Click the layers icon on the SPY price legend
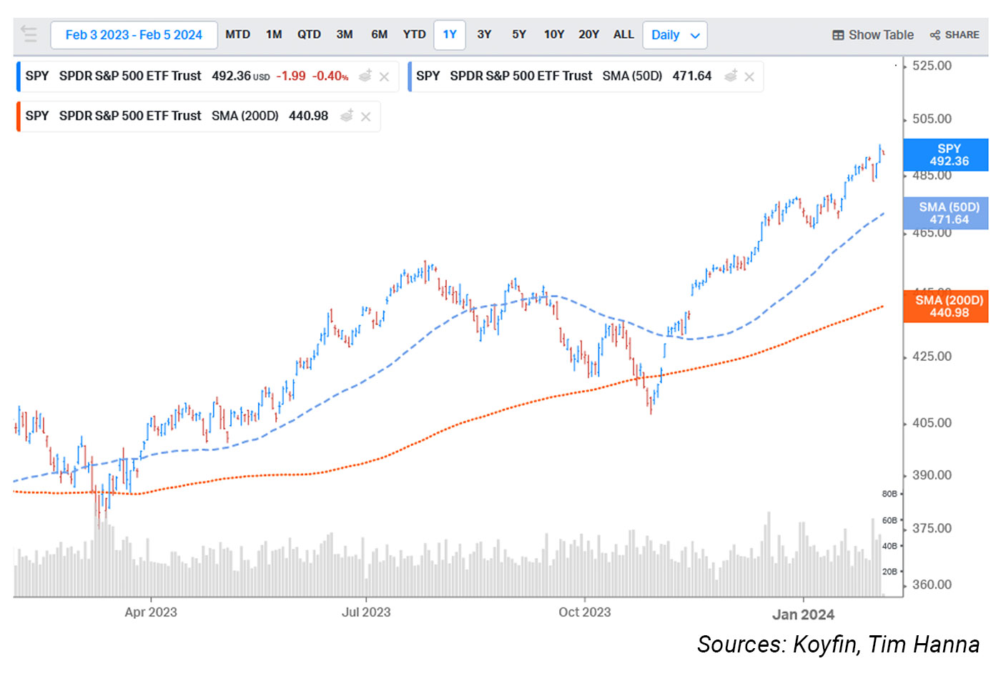This screenshot has height=681, width=1001. click(x=365, y=76)
